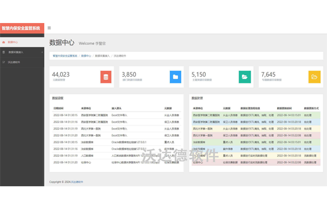
Task: Click the 智慧内保安全监管系统 logo header
Action: click(x=22, y=28)
